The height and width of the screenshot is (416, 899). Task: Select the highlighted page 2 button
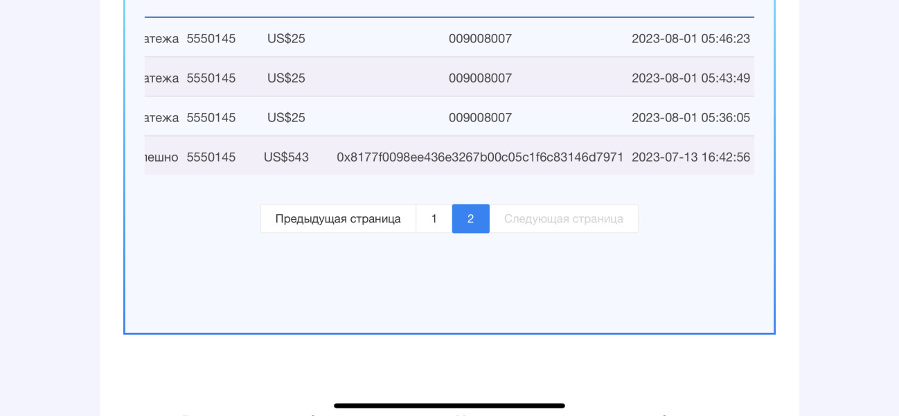tap(471, 218)
